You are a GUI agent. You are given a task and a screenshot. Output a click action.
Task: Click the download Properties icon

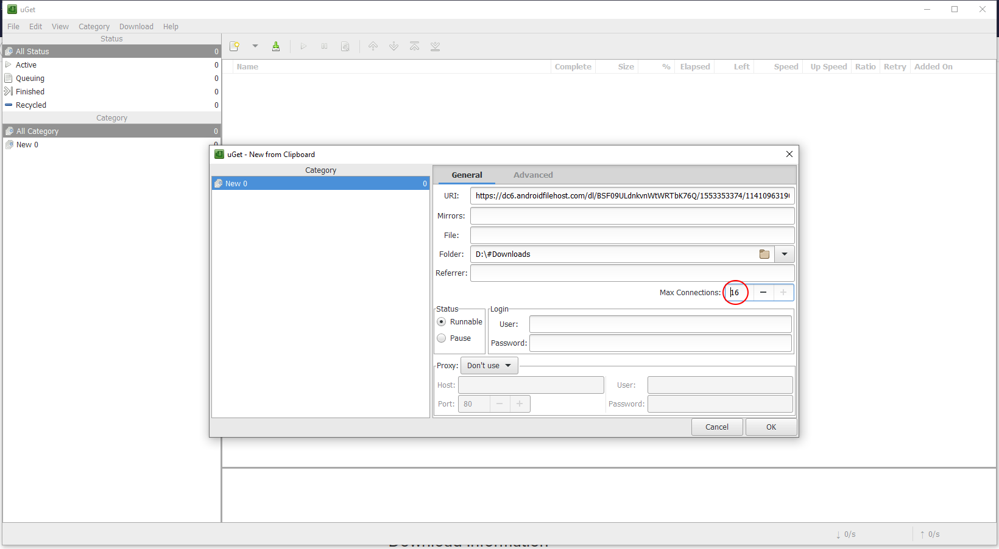[345, 46]
